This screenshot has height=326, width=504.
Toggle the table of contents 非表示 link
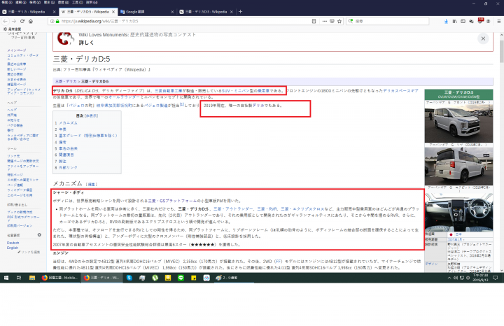[91, 115]
